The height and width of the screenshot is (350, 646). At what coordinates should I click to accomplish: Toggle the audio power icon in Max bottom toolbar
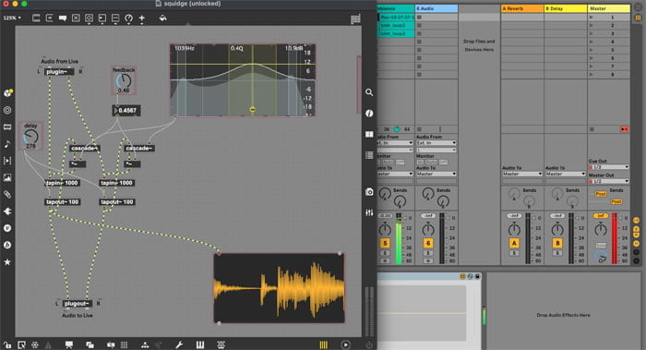tap(369, 344)
